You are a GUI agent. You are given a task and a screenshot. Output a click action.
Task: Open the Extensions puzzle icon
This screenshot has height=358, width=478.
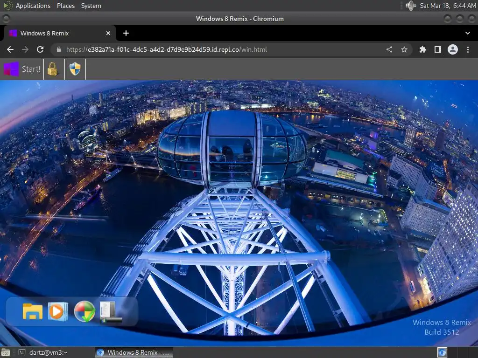pyautogui.click(x=423, y=49)
